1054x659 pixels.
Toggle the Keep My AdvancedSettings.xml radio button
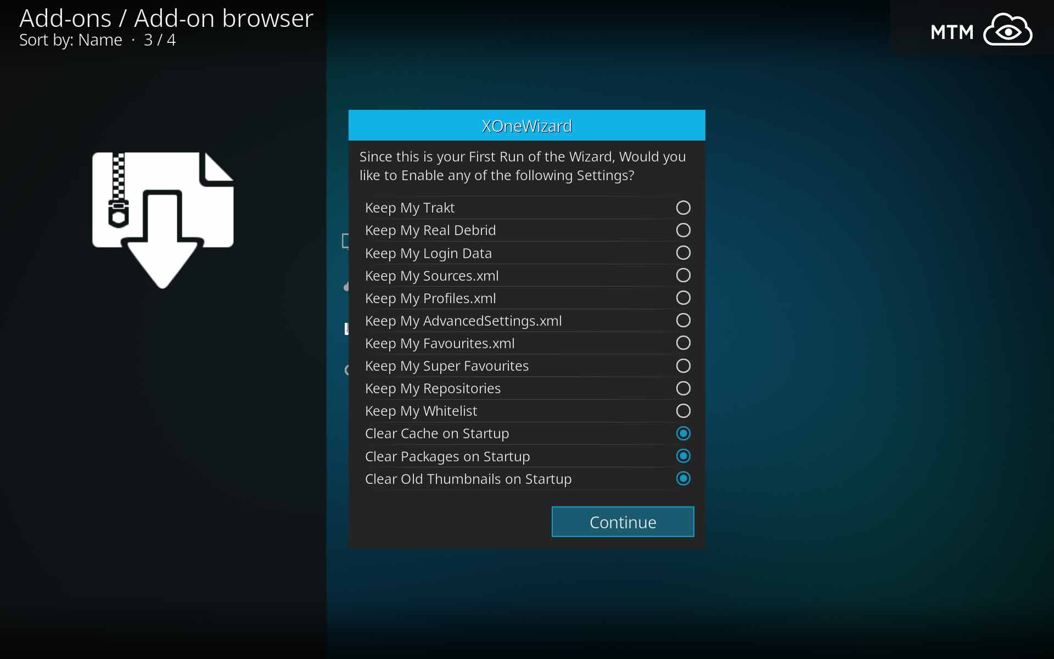click(x=683, y=320)
